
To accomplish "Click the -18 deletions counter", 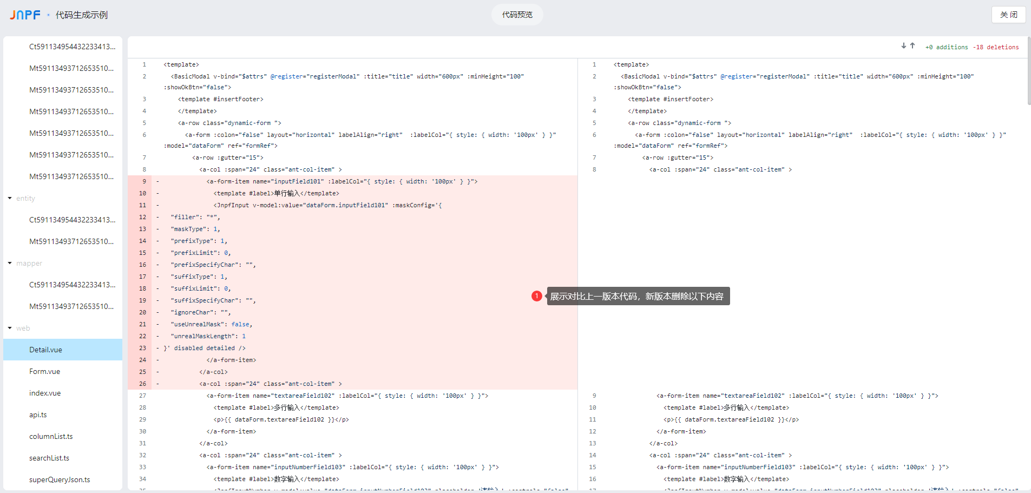I will tap(995, 47).
